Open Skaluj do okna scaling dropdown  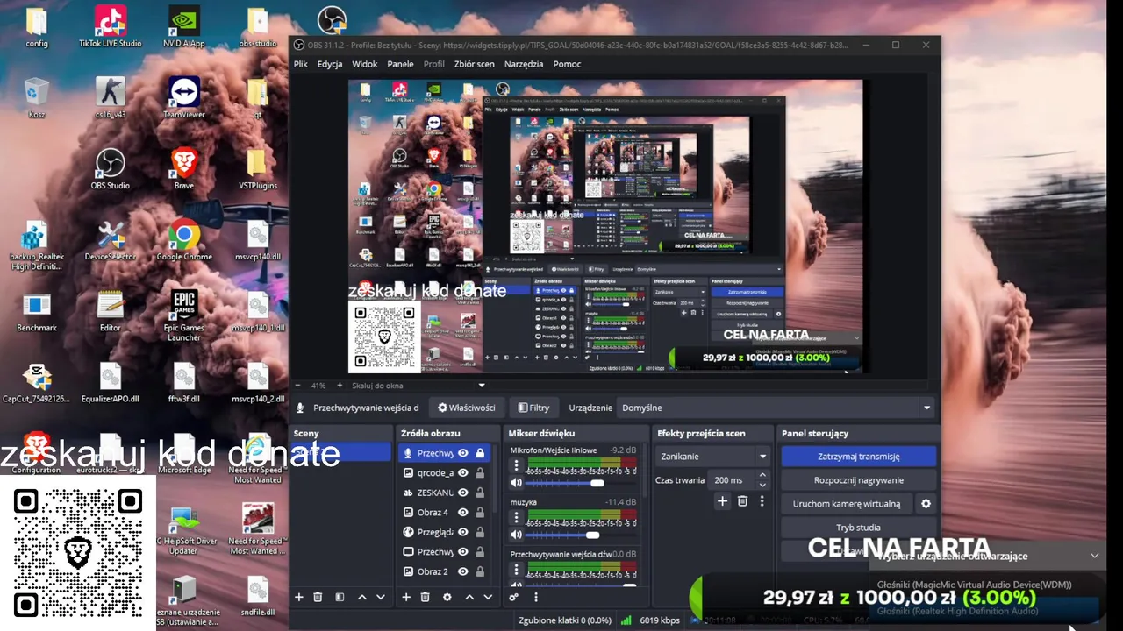point(418,386)
